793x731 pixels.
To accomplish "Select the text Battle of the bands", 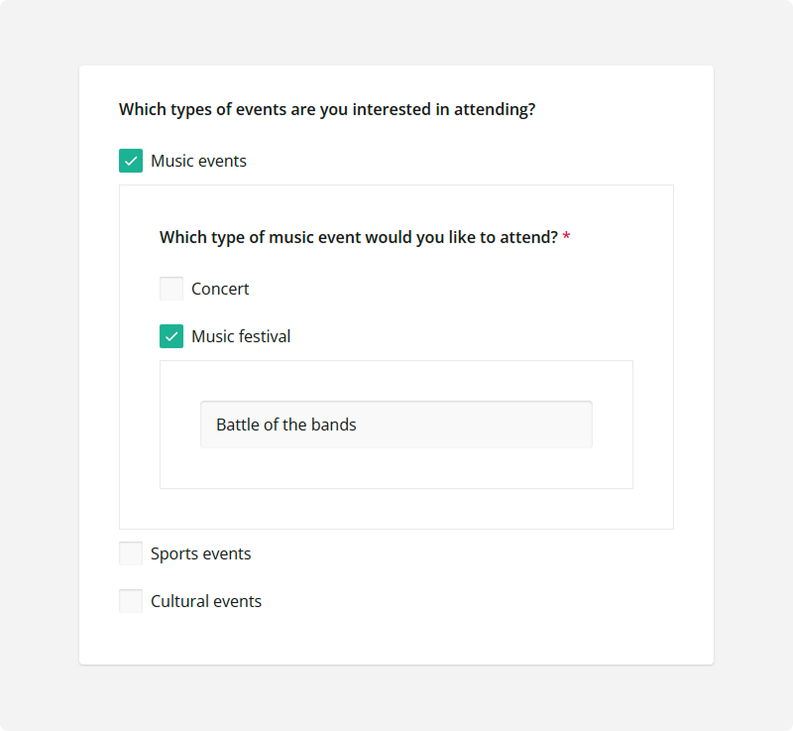I will (286, 424).
